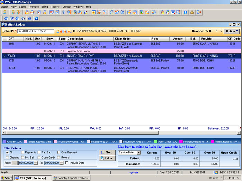
Task: Click the right arrow of horizontal scrollbar
Action: coord(239,133)
